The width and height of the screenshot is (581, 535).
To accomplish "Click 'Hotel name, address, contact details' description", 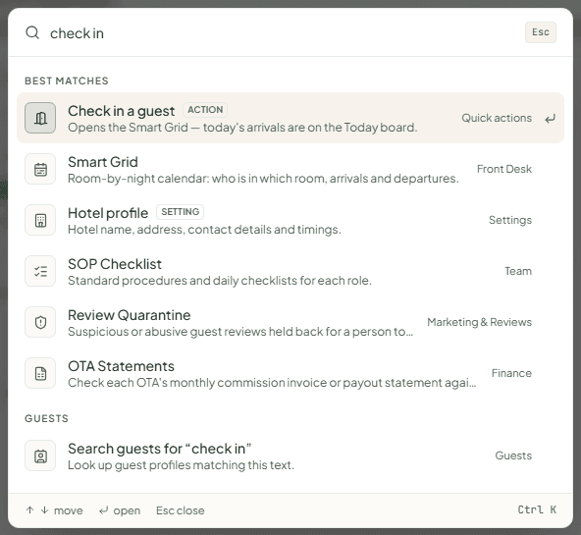I will [204, 230].
